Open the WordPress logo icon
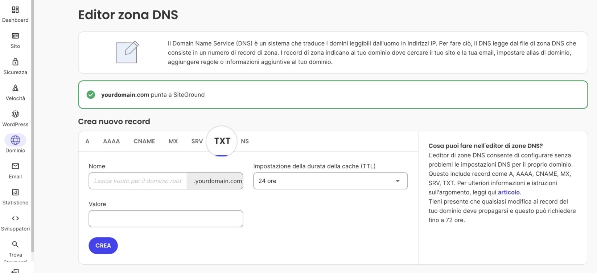The image size is (597, 273). [x=15, y=114]
